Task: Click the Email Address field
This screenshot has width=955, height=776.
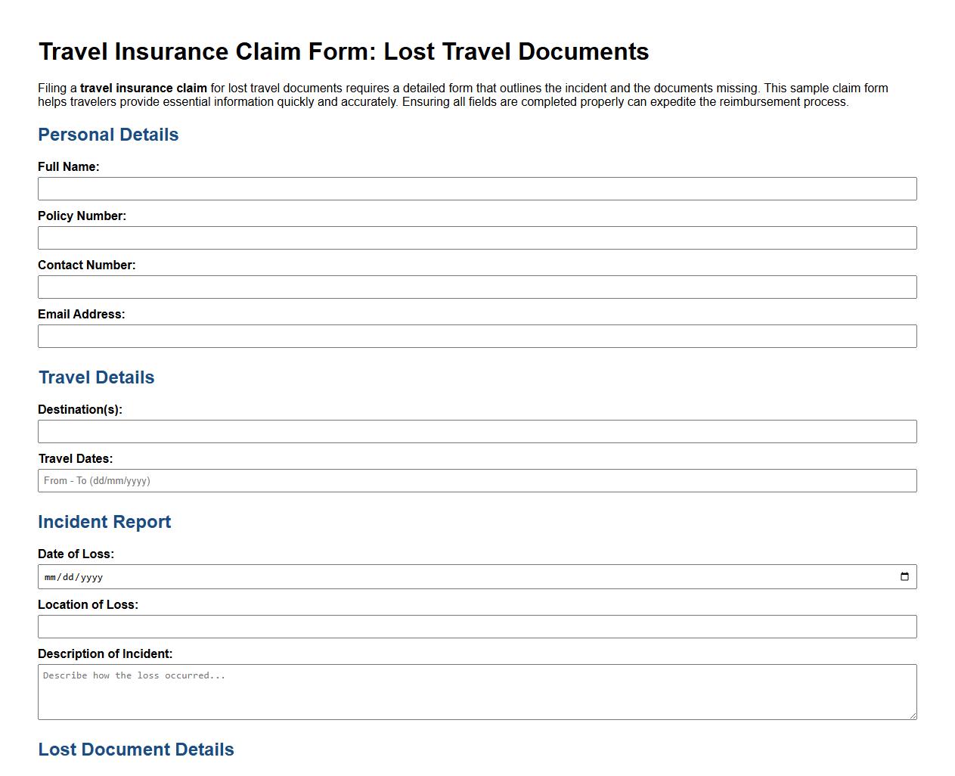Action: coord(476,336)
